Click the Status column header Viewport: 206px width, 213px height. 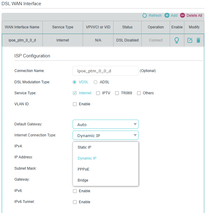point(127,27)
